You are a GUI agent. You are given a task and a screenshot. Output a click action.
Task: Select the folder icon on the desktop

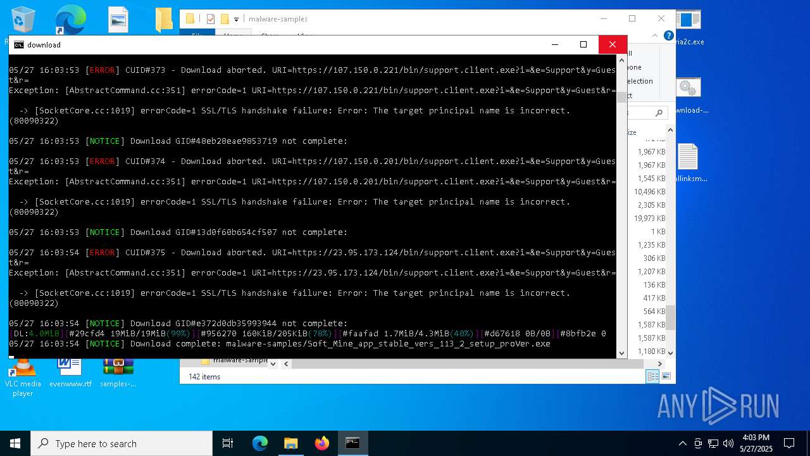tap(163, 20)
